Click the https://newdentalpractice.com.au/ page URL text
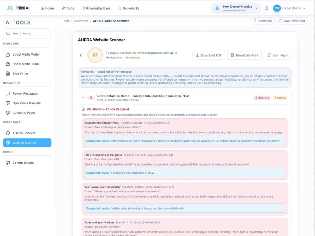Viewport: 315px width, 236px height. tap(118, 100)
